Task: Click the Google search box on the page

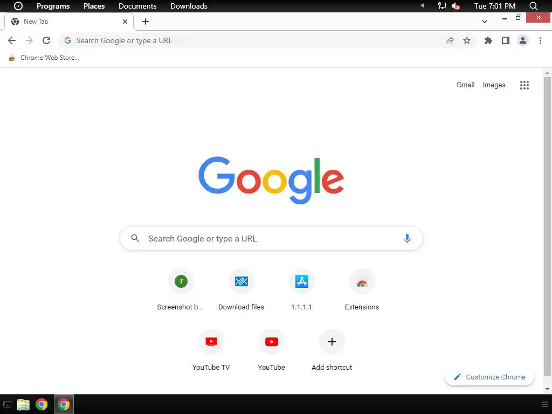Action: [271, 238]
